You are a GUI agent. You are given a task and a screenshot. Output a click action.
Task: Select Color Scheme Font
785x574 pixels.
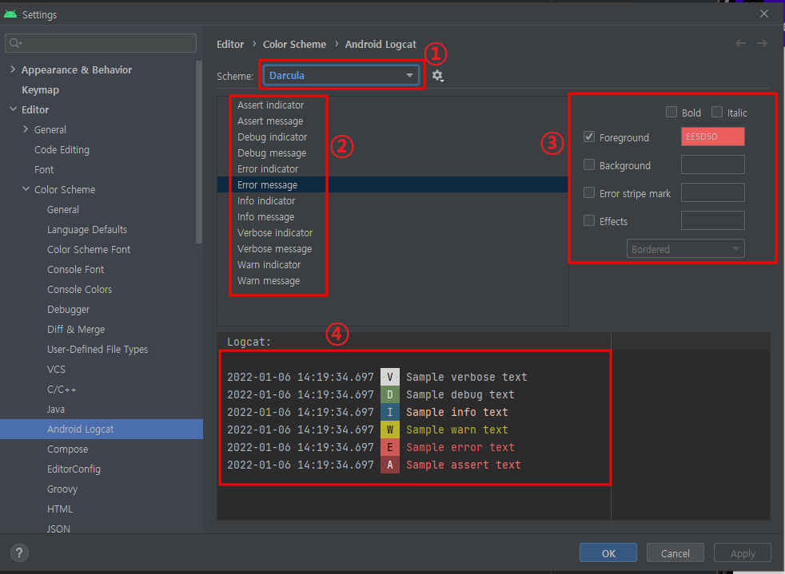click(89, 250)
